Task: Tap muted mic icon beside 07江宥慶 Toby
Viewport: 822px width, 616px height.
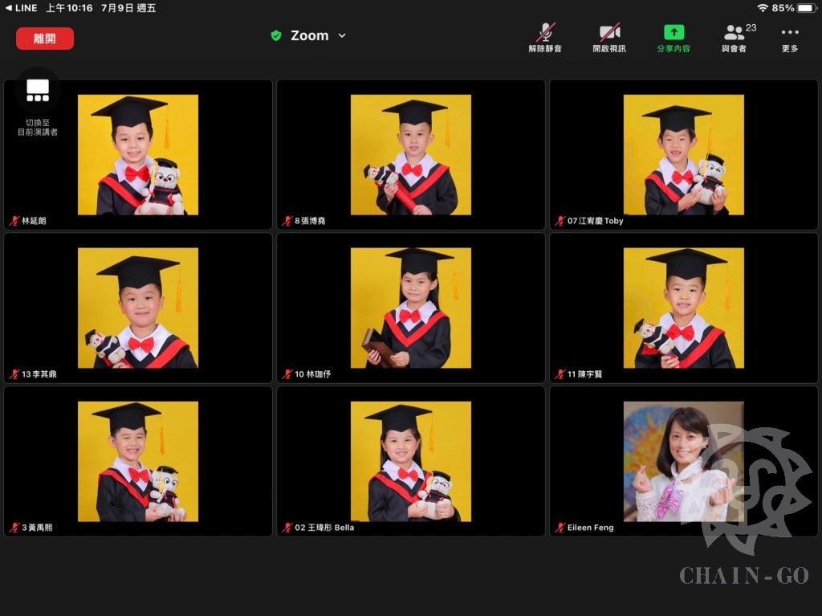Action: pos(560,221)
